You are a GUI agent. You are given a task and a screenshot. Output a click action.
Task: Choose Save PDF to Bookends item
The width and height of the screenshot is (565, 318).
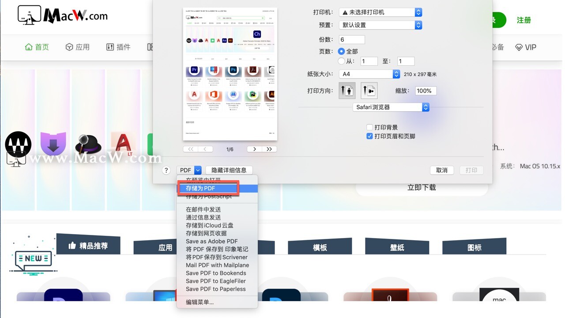click(x=217, y=273)
